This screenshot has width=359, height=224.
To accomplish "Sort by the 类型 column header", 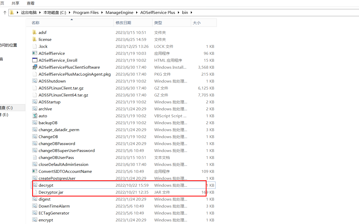I will 172,23.
